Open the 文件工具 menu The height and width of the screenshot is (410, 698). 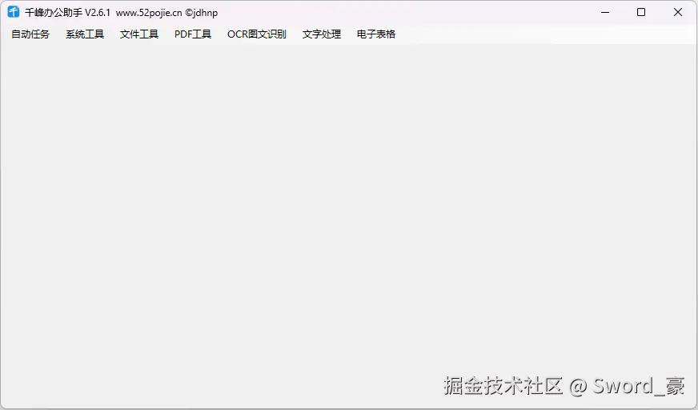[139, 34]
